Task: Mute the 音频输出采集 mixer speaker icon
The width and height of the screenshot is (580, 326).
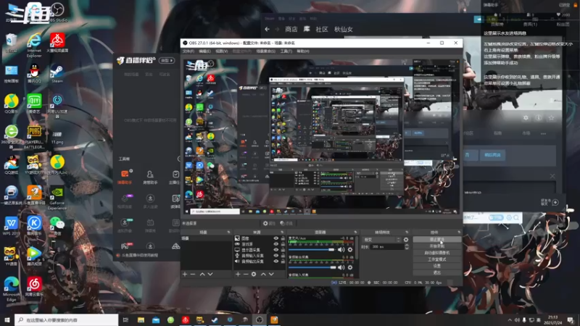Action: click(341, 267)
